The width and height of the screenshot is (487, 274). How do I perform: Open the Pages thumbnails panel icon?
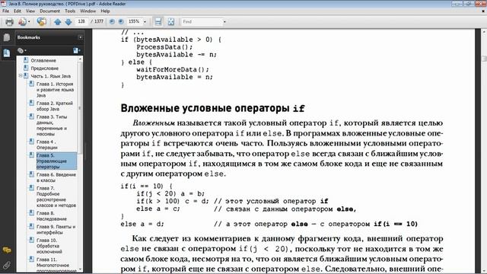[x=7, y=37]
